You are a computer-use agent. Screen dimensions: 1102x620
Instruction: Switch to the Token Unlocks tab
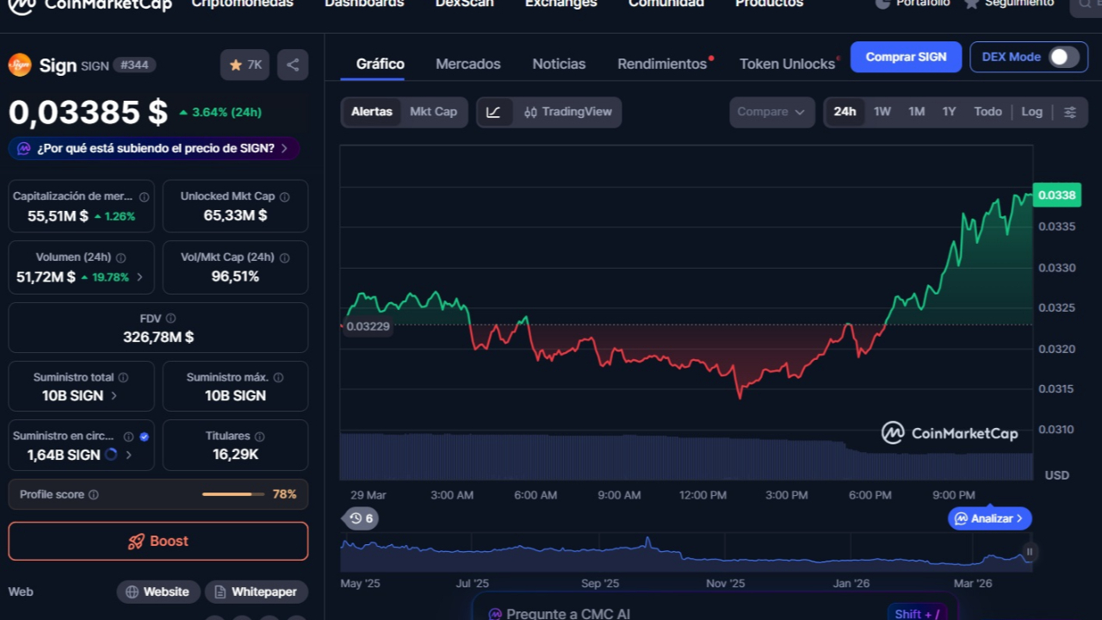coord(787,64)
